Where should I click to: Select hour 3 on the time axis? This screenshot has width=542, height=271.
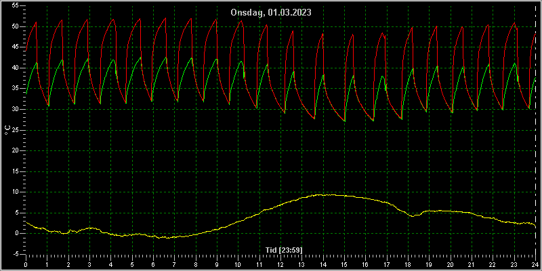(89, 264)
